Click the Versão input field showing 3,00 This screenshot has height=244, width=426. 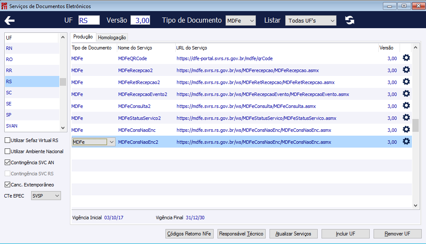click(x=140, y=20)
